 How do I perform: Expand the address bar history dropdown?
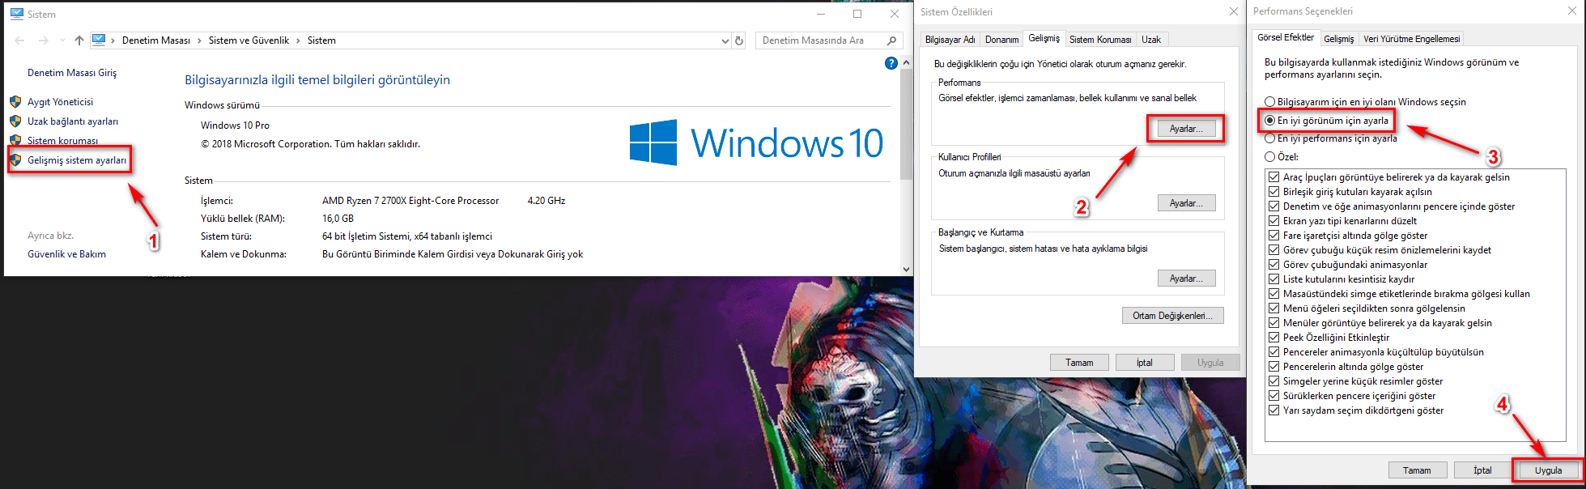[725, 40]
